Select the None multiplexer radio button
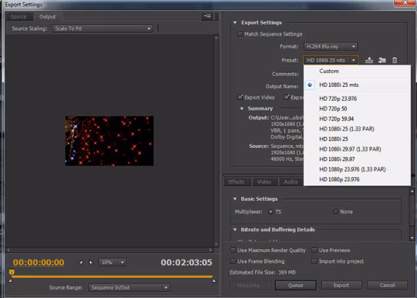This screenshot has height=298, width=417. (x=336, y=212)
